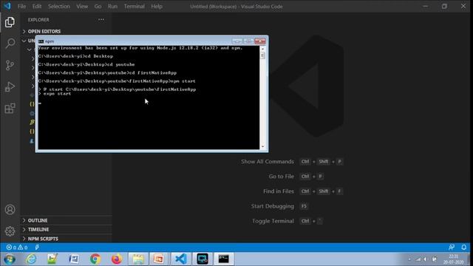
Task: Open the notifications bell in the status bar
Action: point(464,248)
